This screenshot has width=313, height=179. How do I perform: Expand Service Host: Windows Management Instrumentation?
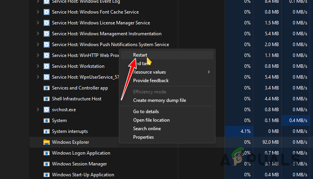(38, 34)
